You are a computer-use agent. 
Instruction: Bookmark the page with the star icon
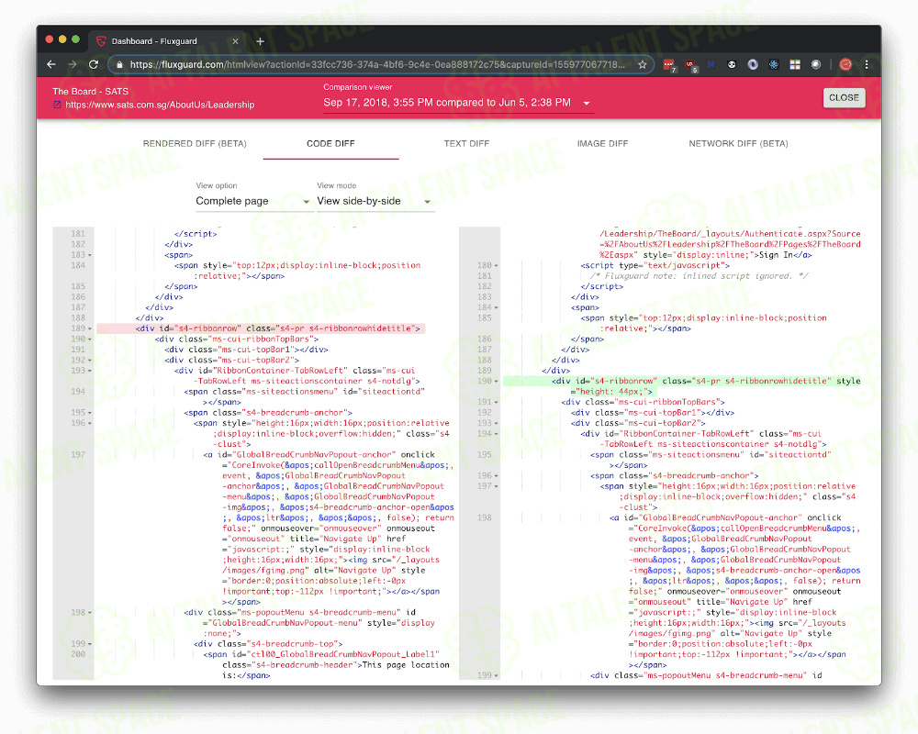pyautogui.click(x=643, y=65)
